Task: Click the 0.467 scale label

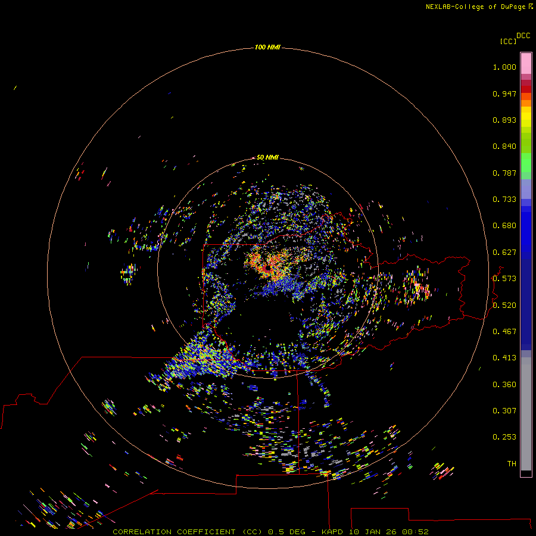Action: click(x=504, y=332)
